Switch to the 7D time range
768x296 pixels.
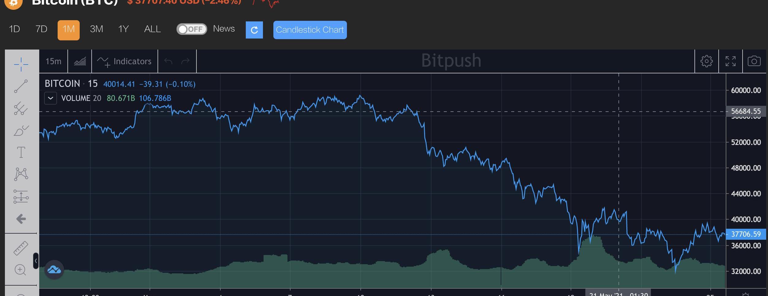(x=41, y=29)
